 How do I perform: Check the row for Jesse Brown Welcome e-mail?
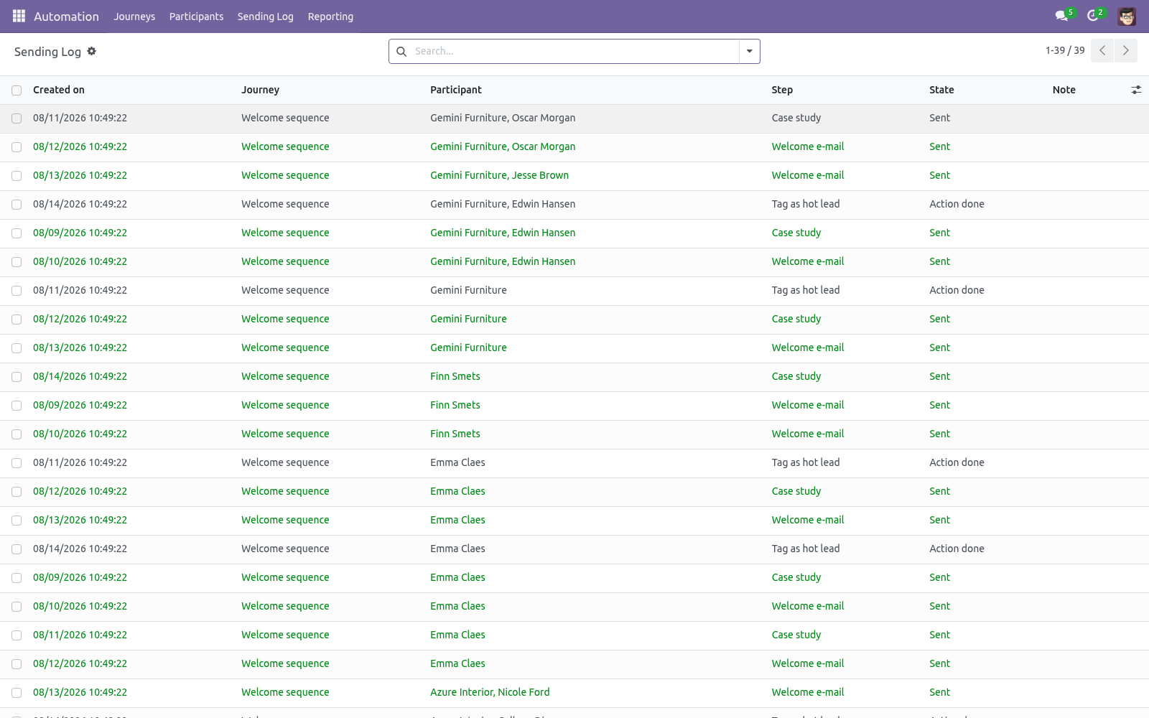[x=17, y=176]
